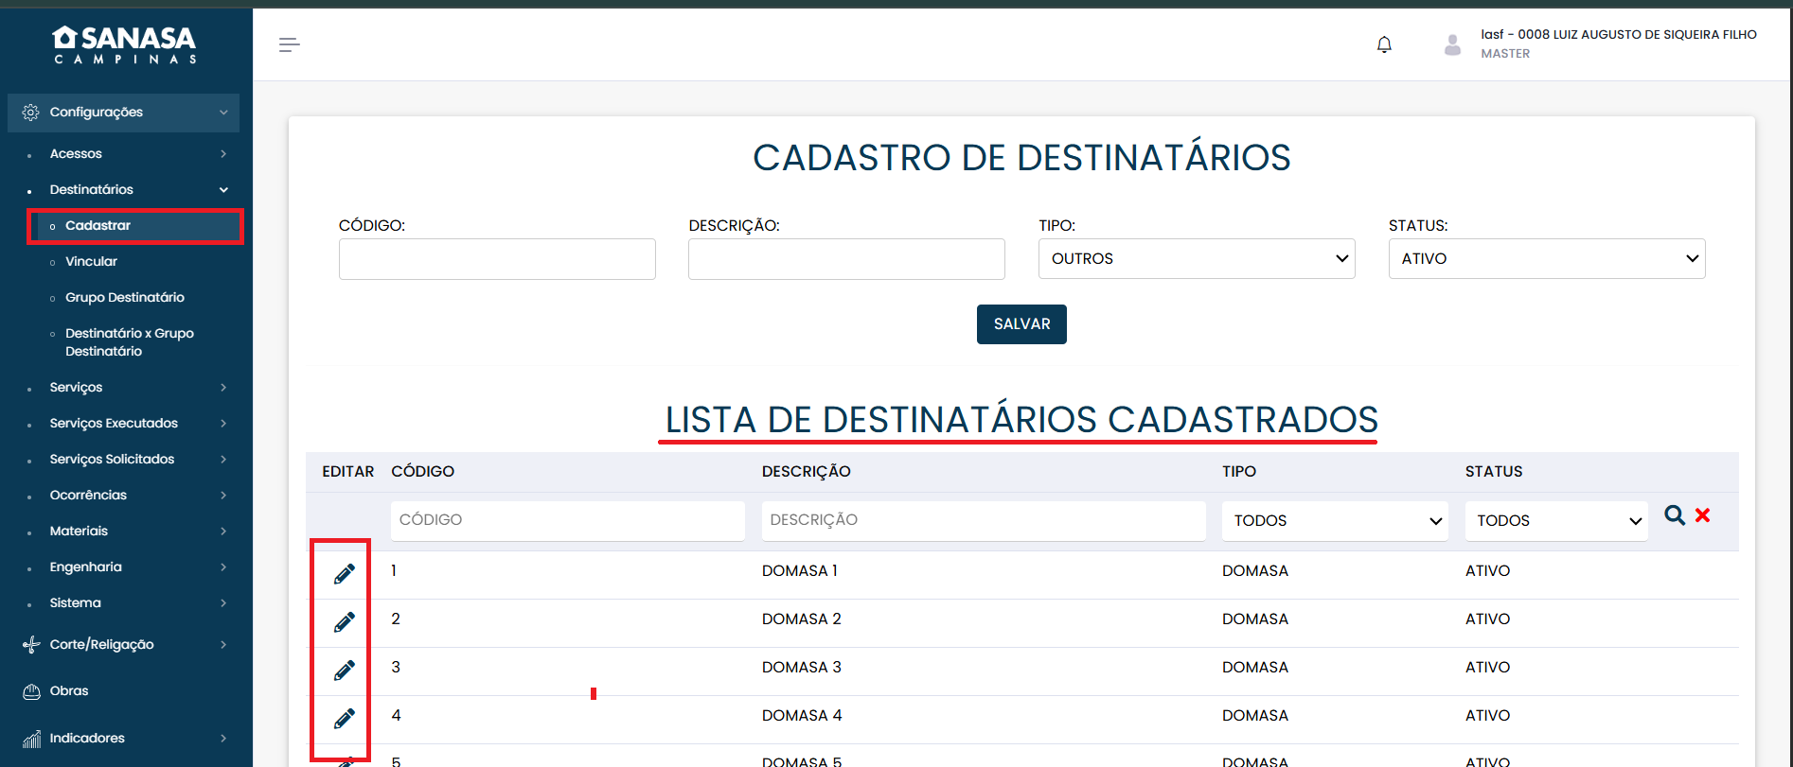Open edit pencil for DOMASA 3
Screen dimensions: 1793x767
click(345, 671)
